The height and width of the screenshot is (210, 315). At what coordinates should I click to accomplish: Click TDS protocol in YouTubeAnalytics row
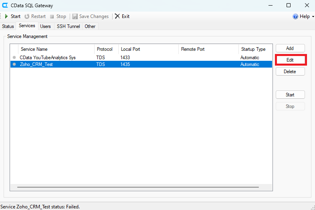click(x=101, y=58)
